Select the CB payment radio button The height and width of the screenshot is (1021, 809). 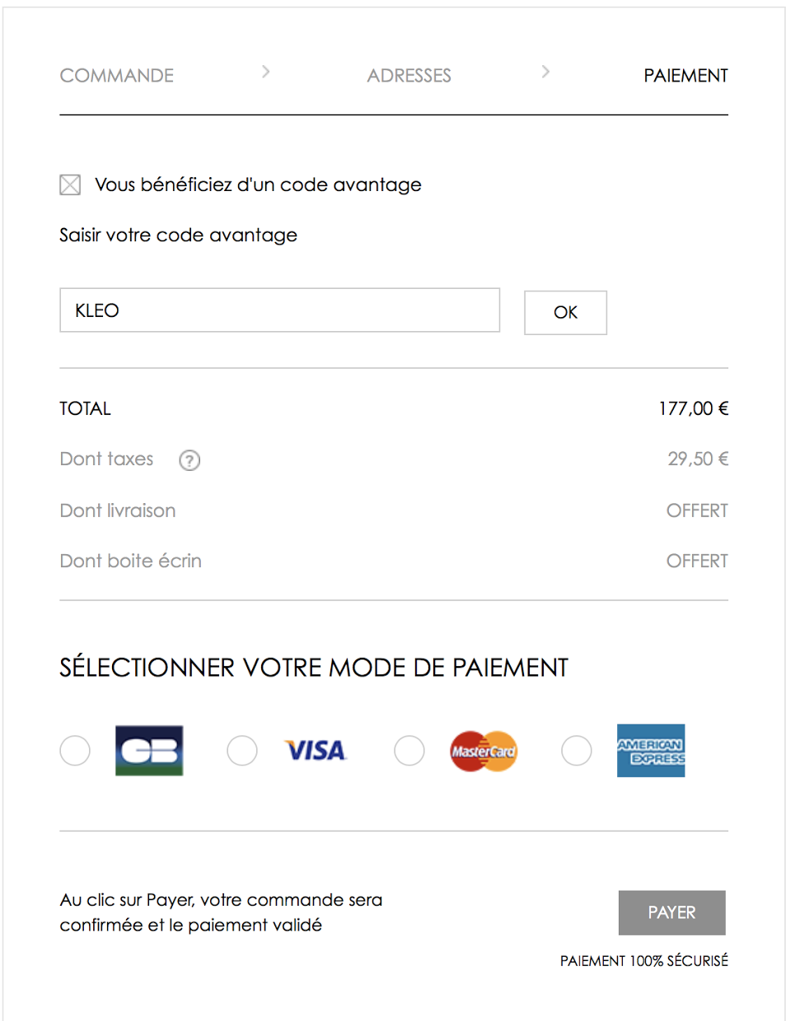pos(75,750)
